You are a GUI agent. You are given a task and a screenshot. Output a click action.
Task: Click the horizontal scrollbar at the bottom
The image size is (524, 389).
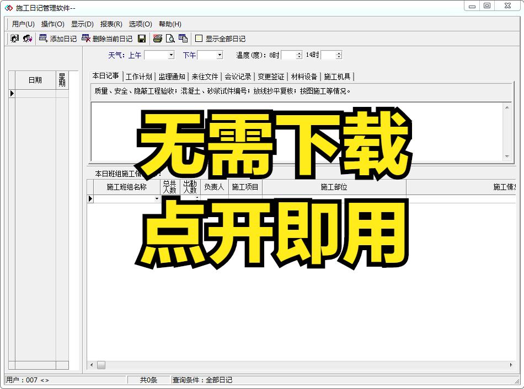click(x=101, y=365)
